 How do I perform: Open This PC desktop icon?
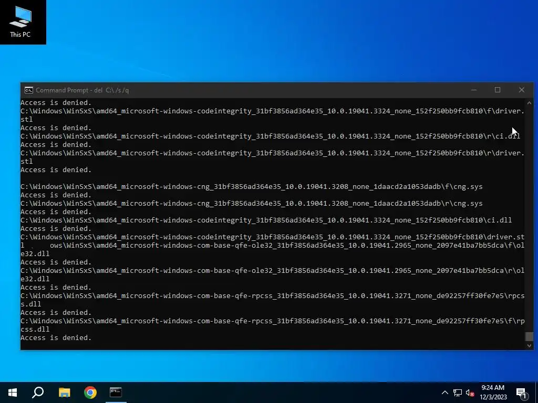pyautogui.click(x=20, y=22)
